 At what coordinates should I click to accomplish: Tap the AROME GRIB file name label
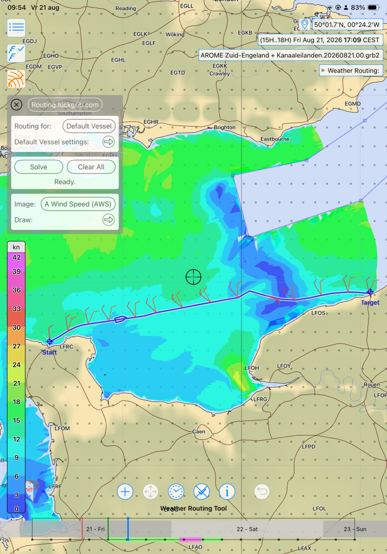290,56
